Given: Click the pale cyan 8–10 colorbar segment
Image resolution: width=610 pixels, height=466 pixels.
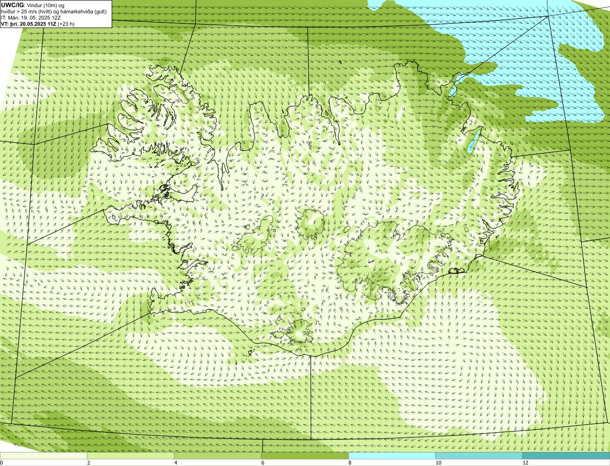Looking at the screenshot, I should pyautogui.click(x=392, y=456).
